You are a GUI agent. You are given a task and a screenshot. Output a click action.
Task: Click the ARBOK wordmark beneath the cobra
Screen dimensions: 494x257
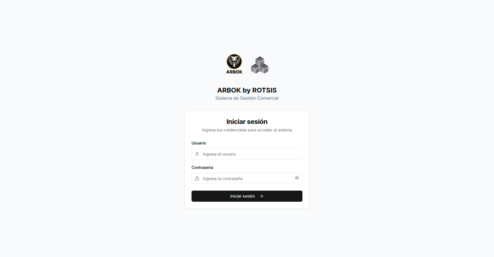[234, 72]
